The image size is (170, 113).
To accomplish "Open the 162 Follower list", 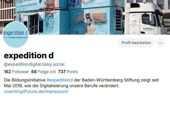I will (x=16, y=72).
